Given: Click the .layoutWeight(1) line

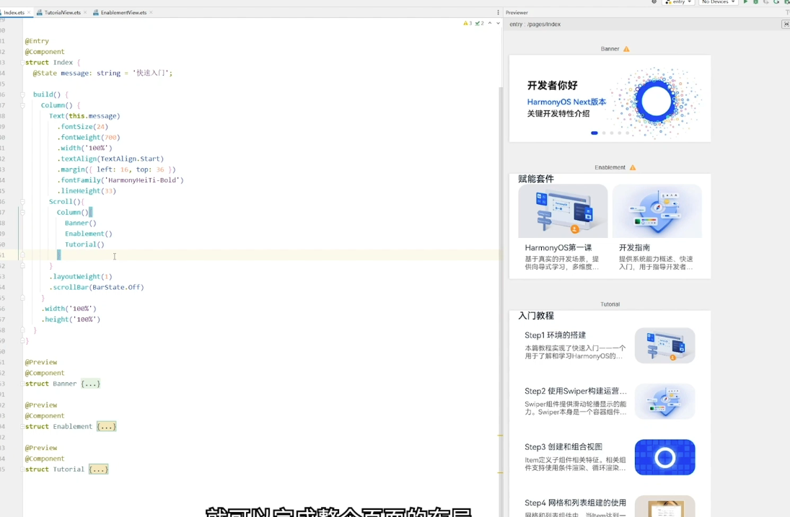Looking at the screenshot, I should click(81, 276).
